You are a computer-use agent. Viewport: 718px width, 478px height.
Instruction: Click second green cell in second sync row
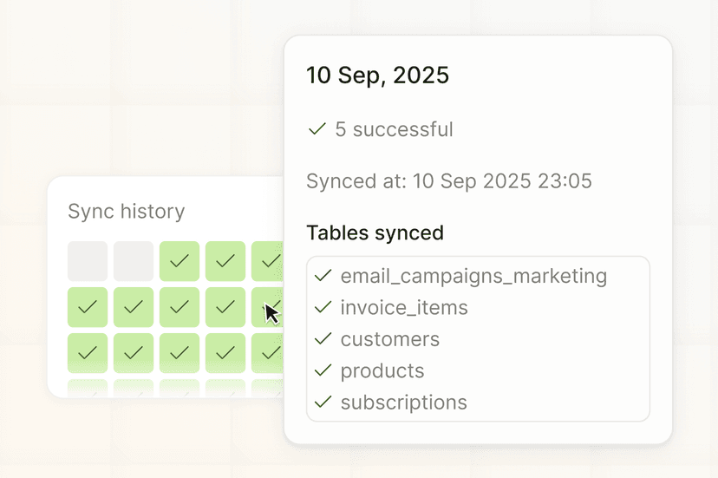coord(134,307)
